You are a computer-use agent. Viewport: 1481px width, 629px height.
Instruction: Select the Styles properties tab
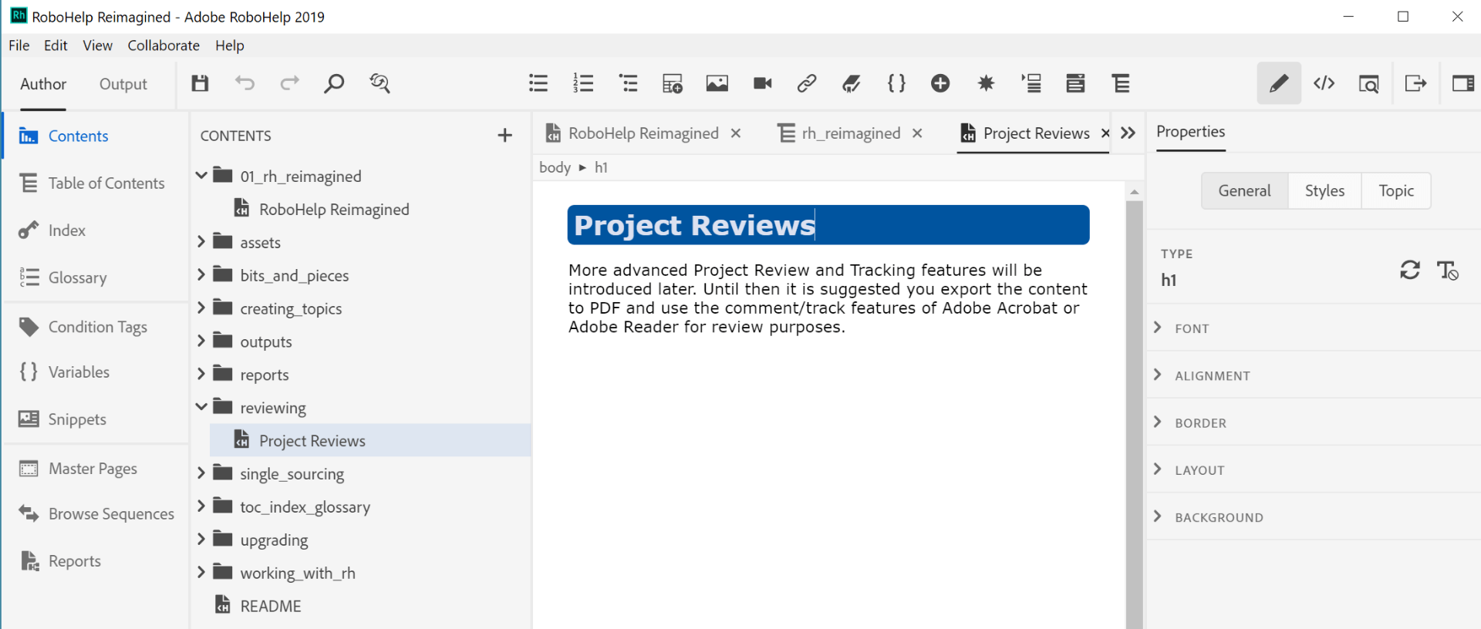1324,190
